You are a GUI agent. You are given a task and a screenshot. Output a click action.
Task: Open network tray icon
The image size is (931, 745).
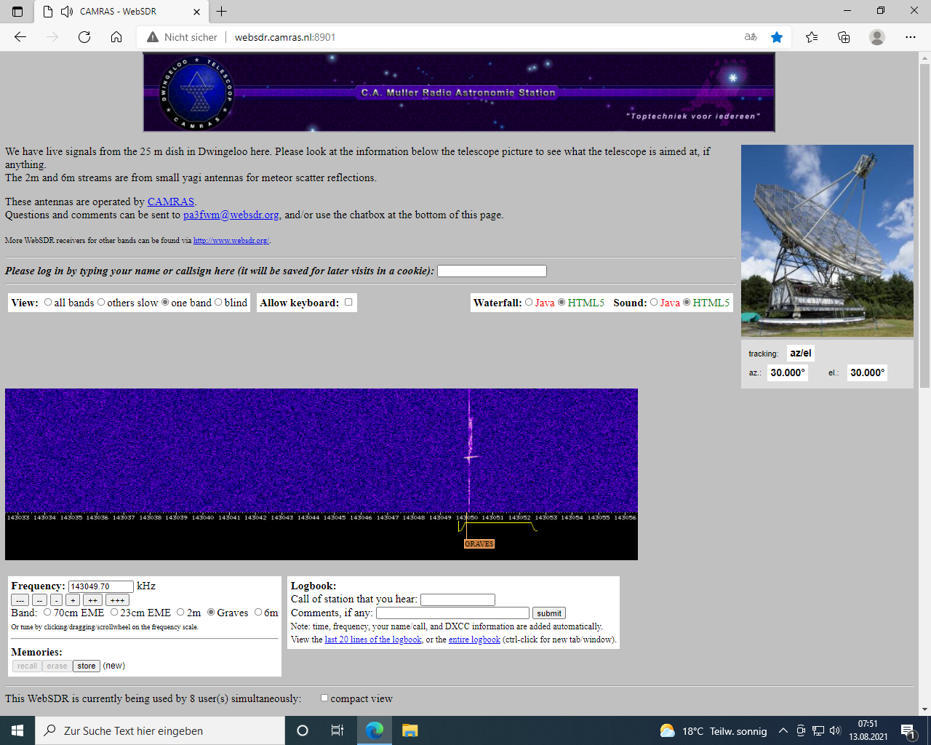818,730
